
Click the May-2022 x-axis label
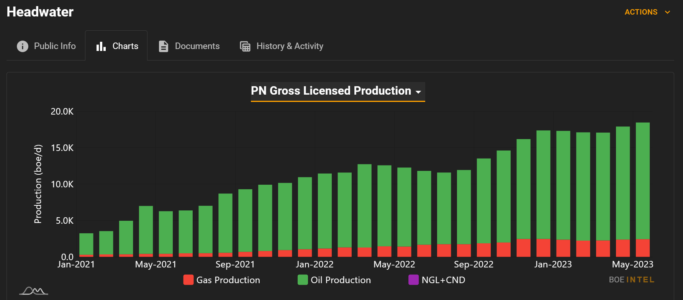[394, 264]
